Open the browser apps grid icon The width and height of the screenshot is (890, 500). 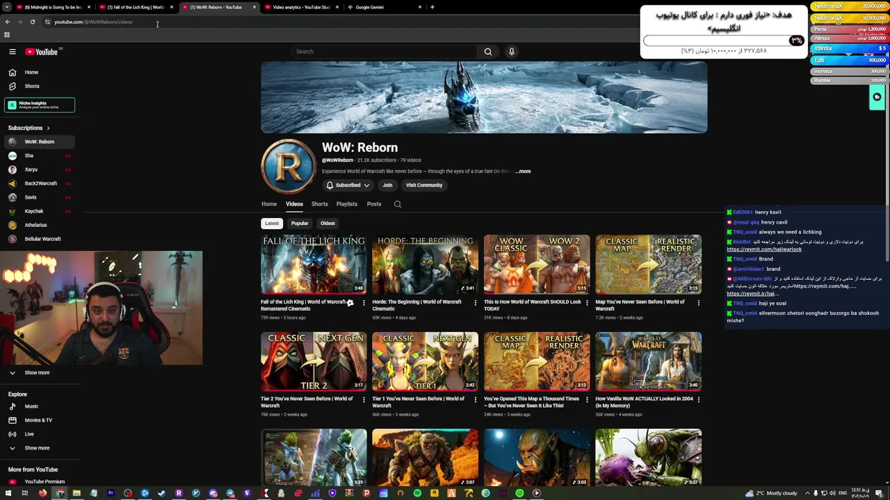[x=7, y=35]
